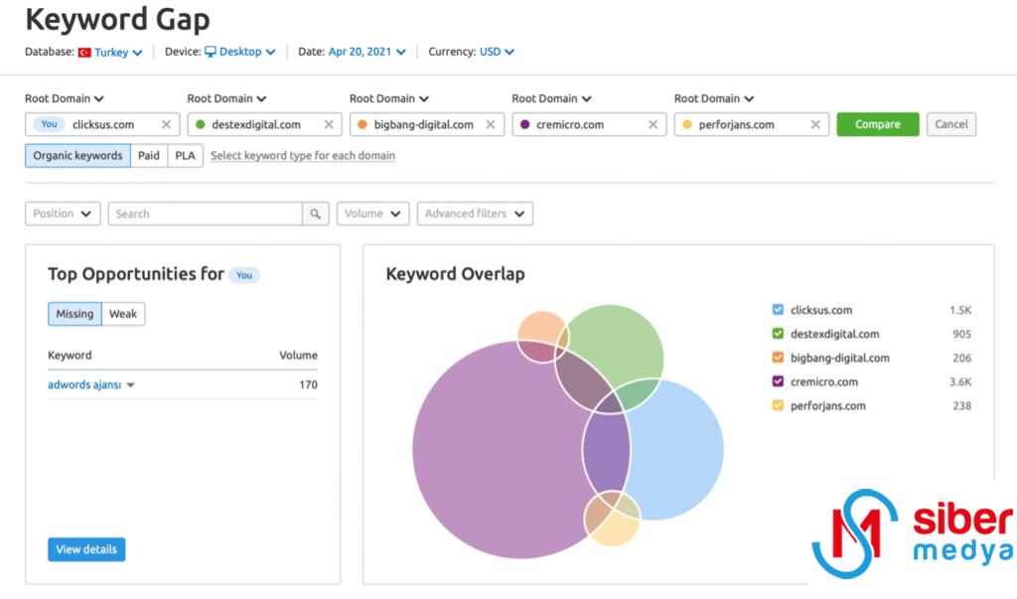Click the destexdigital.com domain input
Viewport: 1017px width, 599px height.
[264, 124]
